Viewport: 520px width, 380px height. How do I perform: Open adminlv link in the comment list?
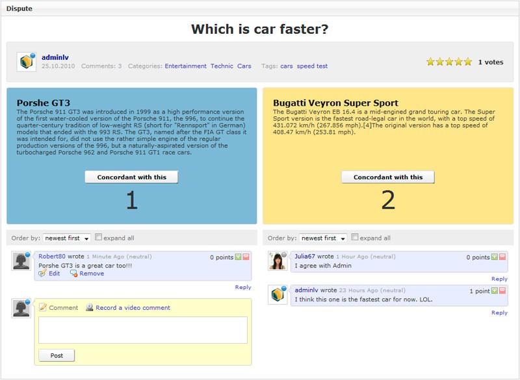[306, 290]
